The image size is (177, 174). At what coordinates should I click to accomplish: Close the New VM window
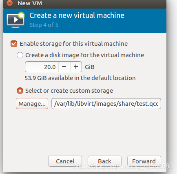[9, 3]
